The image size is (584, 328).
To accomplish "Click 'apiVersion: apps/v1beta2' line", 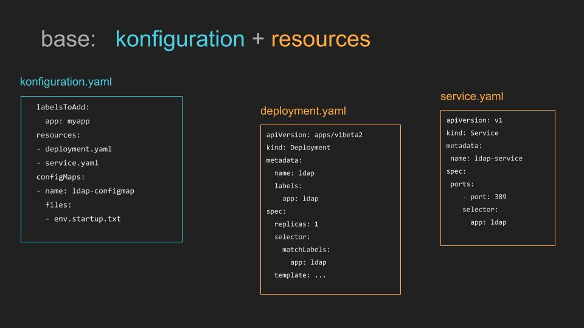I will pos(315,135).
